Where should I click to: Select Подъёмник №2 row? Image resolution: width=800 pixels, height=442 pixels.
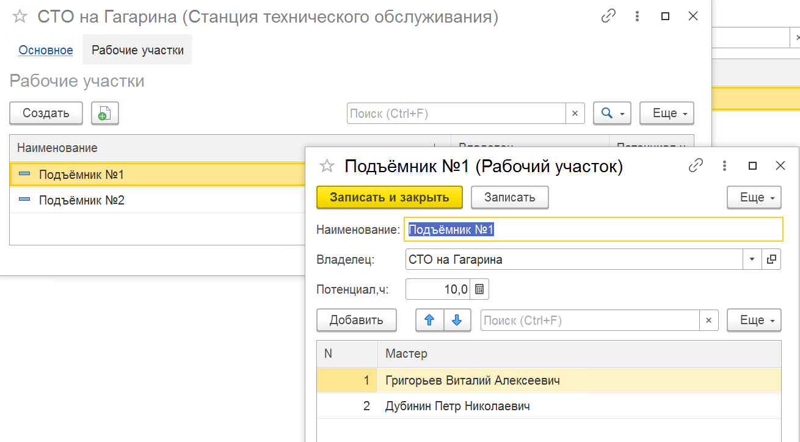158,200
